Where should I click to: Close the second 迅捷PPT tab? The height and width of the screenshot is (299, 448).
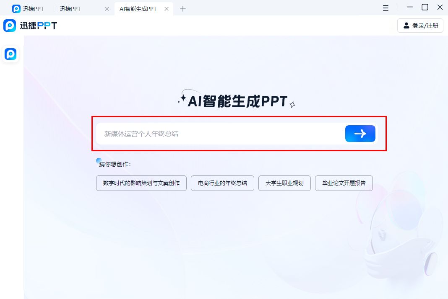[x=107, y=9]
